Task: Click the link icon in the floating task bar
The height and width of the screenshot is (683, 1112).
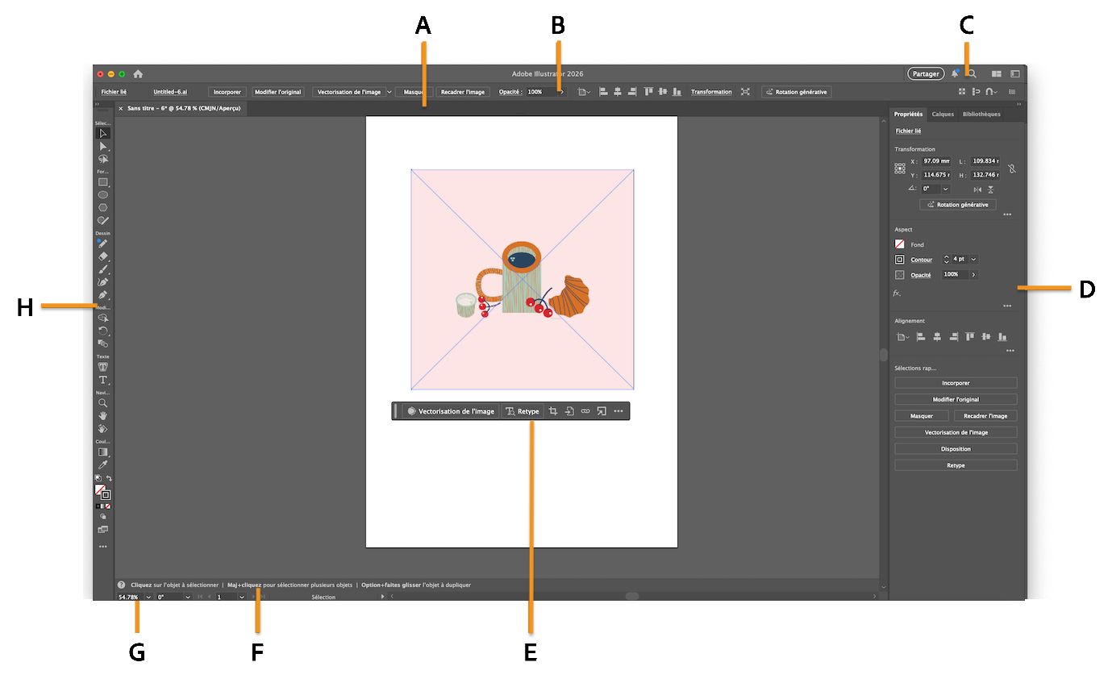Action: [x=585, y=410]
